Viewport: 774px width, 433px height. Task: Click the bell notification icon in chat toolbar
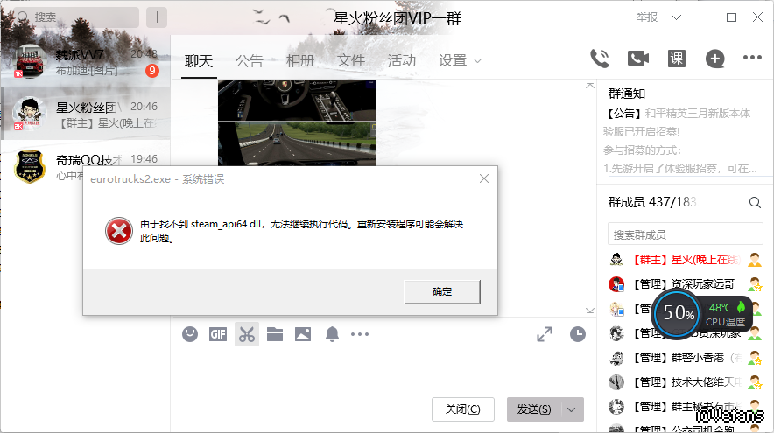pos(332,334)
